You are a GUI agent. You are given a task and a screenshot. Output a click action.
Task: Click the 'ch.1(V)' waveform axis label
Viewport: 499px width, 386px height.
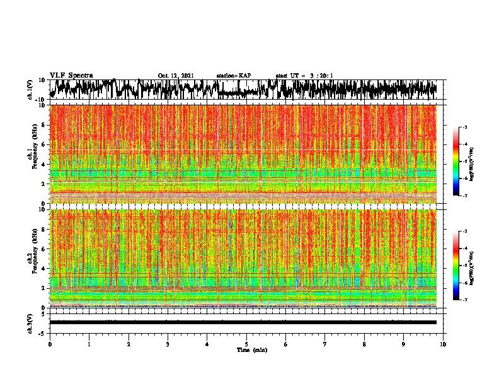click(x=30, y=90)
